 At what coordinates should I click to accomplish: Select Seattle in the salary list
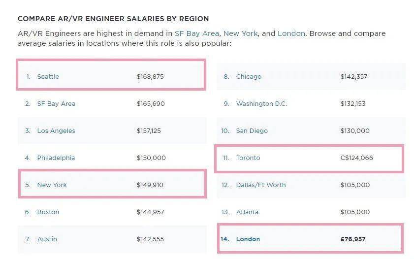pos(48,76)
